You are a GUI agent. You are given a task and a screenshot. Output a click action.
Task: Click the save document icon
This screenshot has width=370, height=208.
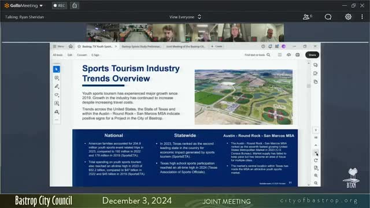[x=280, y=55]
